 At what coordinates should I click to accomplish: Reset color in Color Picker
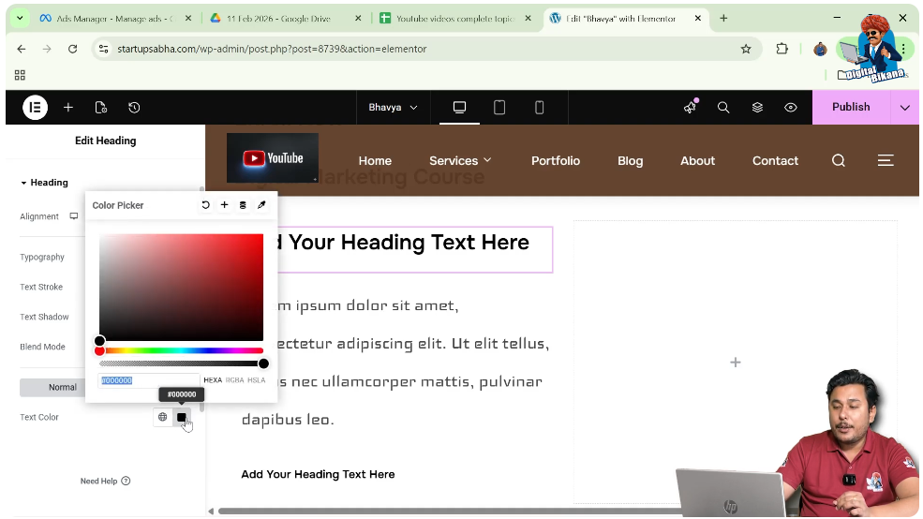(x=205, y=205)
